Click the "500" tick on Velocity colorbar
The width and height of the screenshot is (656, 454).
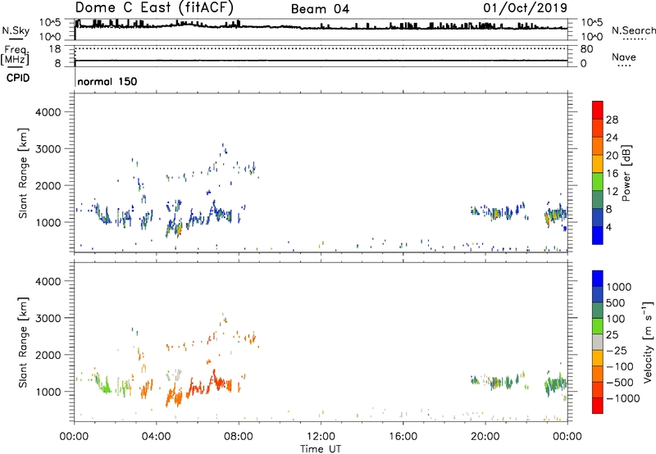[x=615, y=302]
